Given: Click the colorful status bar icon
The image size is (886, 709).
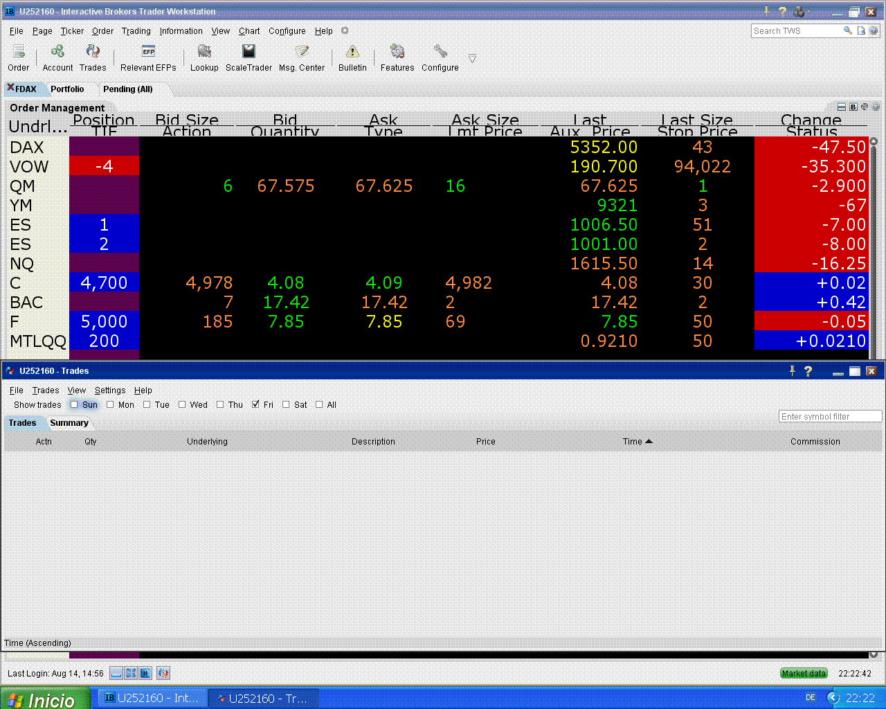Looking at the screenshot, I should 163,673.
